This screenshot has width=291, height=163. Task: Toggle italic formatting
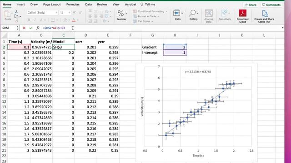(35, 20)
